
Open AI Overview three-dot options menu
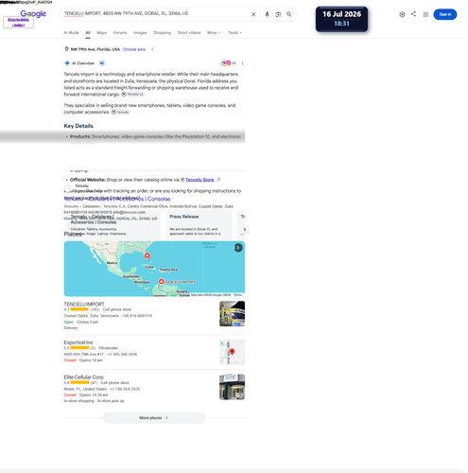click(242, 63)
